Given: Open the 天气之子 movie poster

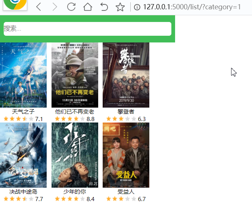Looking at the screenshot, I should click(23, 75).
